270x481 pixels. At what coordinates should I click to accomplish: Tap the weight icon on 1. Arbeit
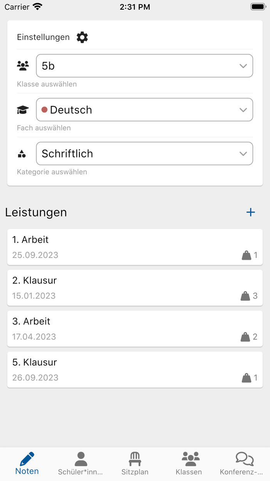click(x=246, y=255)
